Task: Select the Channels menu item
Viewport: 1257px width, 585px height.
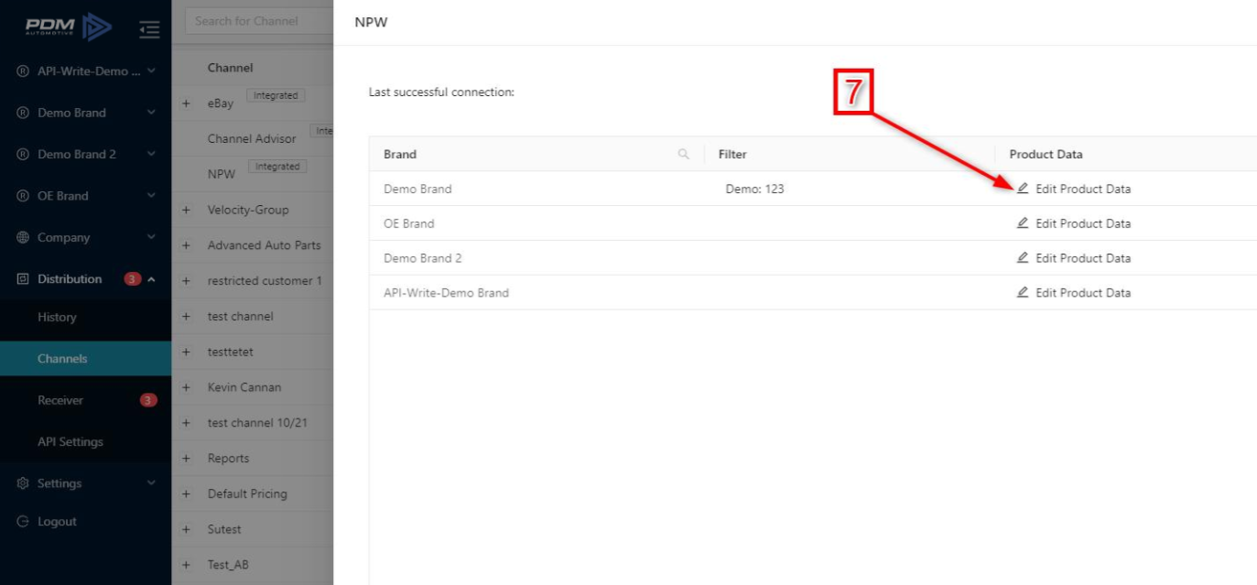Action: click(x=85, y=359)
